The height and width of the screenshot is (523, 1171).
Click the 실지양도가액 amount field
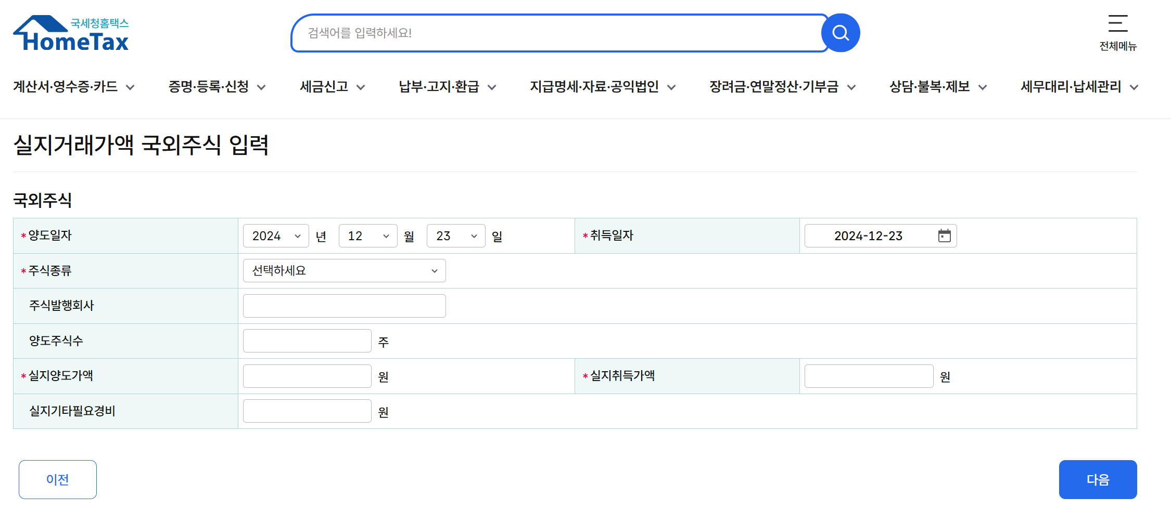(x=307, y=376)
